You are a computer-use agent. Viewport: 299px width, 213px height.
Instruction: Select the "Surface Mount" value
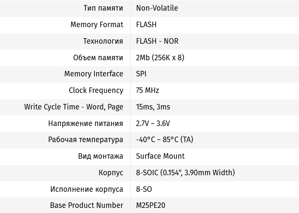click(x=160, y=156)
